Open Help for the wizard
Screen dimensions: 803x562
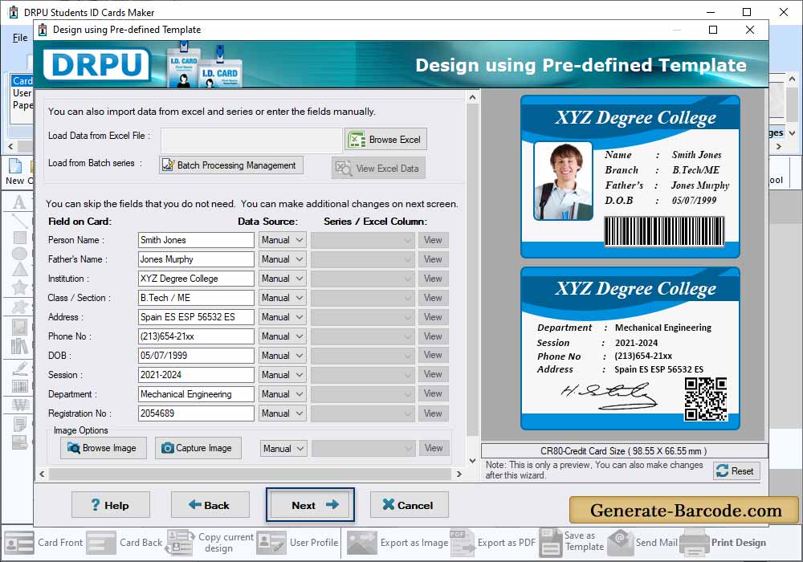pos(111,505)
